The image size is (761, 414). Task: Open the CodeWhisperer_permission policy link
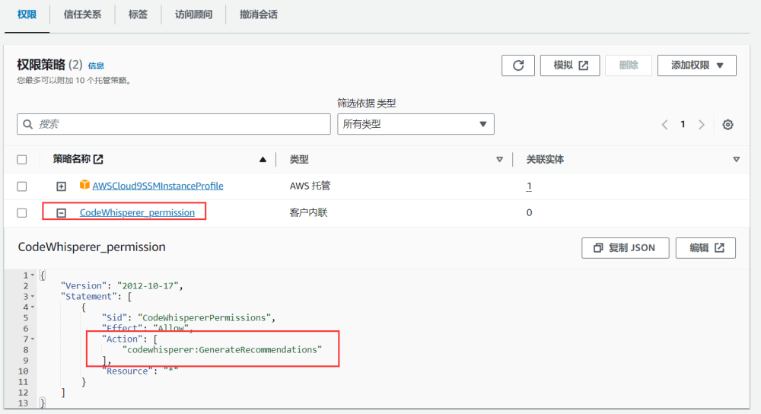coord(137,212)
